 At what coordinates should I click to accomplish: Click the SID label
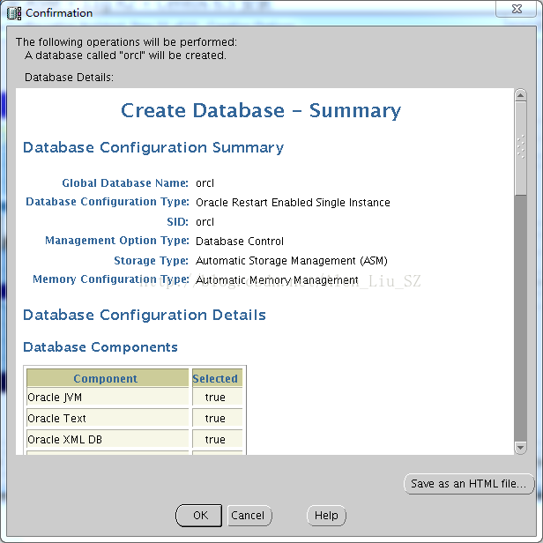pyautogui.click(x=178, y=221)
